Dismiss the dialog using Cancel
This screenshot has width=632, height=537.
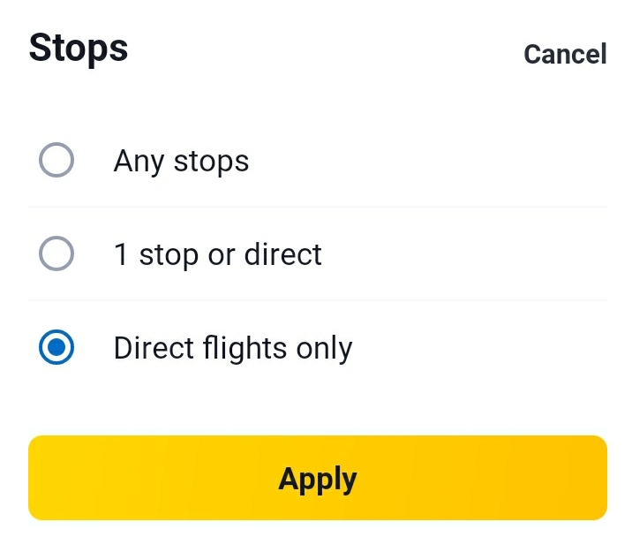(565, 54)
